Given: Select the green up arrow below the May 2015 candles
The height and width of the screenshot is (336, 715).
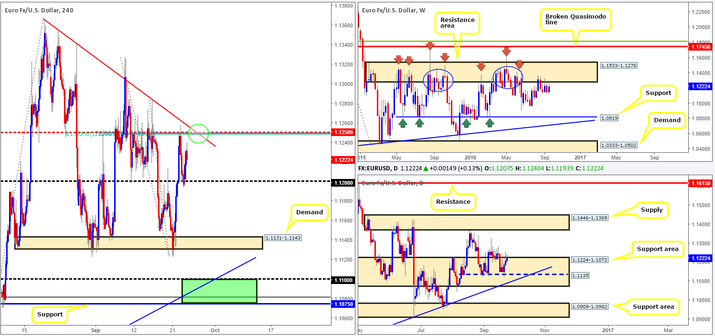Looking at the screenshot, I should 404,122.
